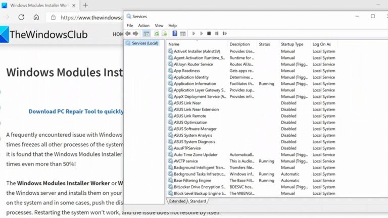This screenshot has width=388, height=218.
Task: Click the Windows Modules Installer article heading
Action: click(65, 73)
